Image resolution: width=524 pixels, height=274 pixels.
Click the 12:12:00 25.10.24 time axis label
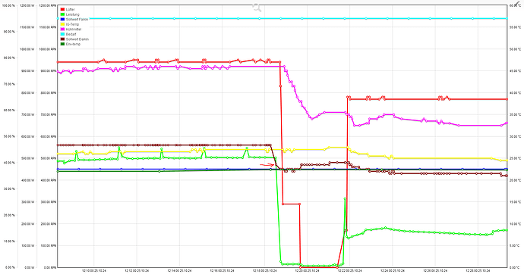tap(137, 271)
